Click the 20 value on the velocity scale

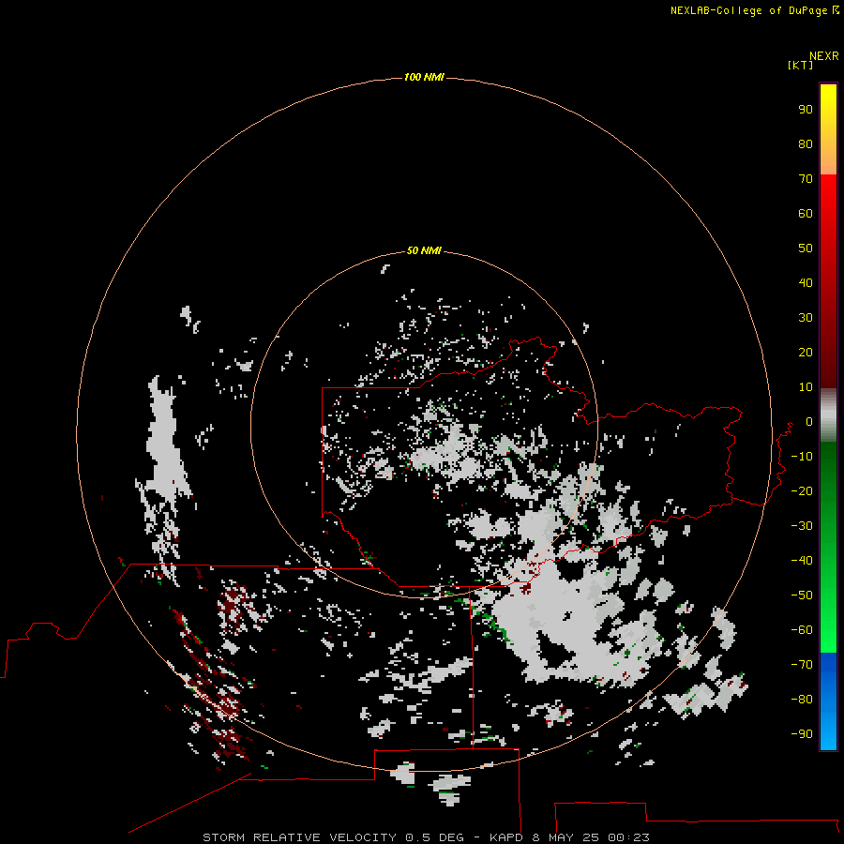(x=806, y=352)
